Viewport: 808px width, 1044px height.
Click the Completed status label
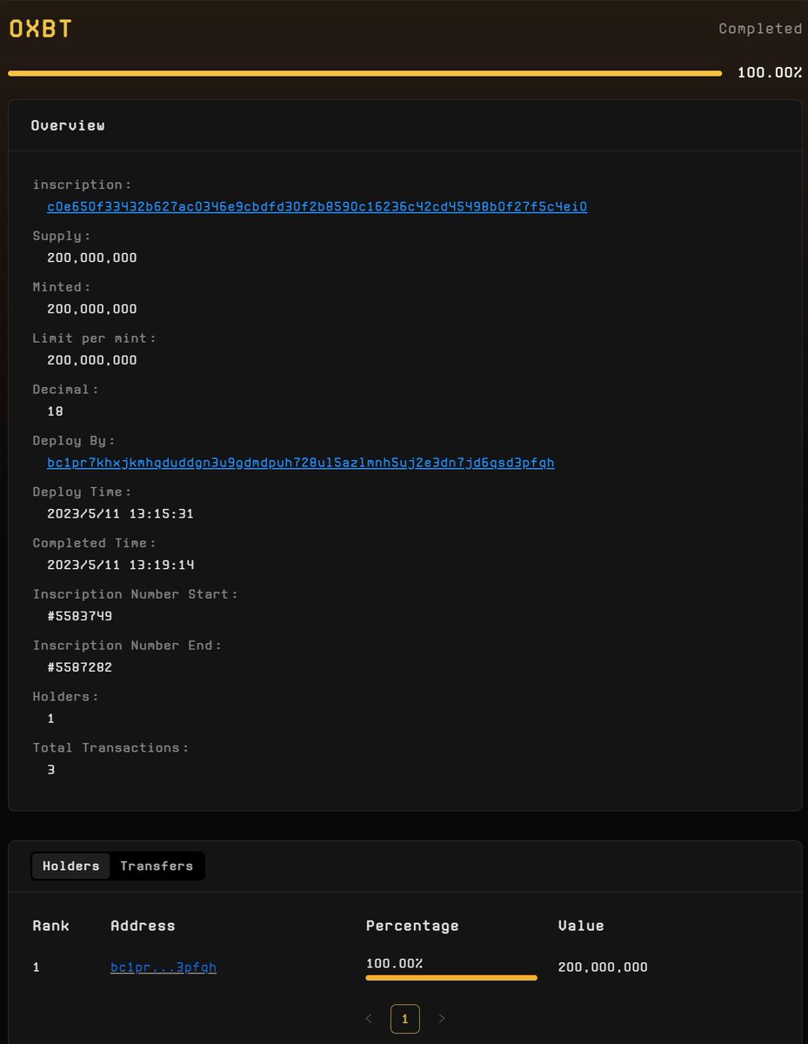pyautogui.click(x=760, y=29)
